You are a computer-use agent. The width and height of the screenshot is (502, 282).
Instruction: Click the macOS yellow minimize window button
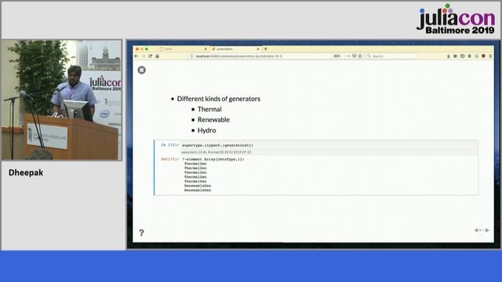pyautogui.click(x=142, y=49)
